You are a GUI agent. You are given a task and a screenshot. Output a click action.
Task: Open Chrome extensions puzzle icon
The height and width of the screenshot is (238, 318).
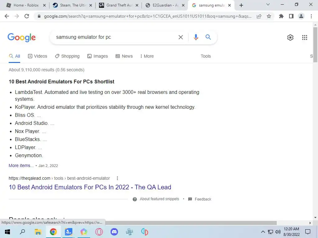(x=281, y=16)
